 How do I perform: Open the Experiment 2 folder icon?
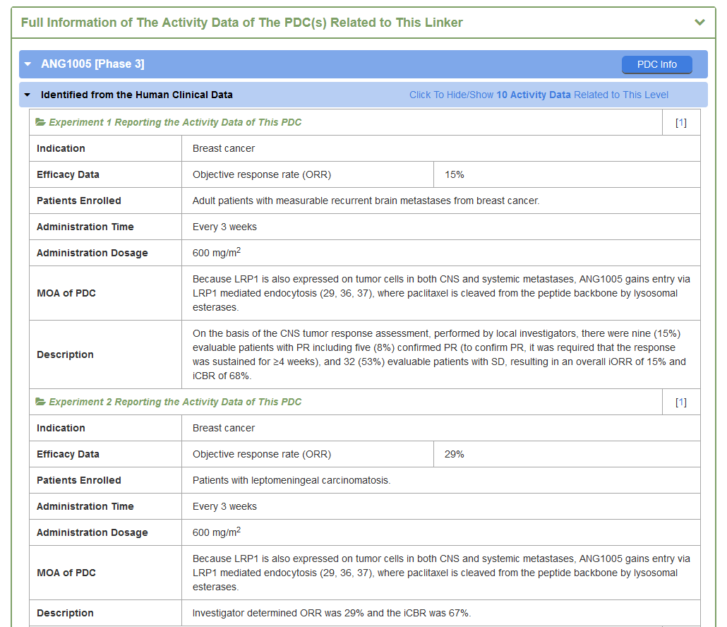(41, 402)
